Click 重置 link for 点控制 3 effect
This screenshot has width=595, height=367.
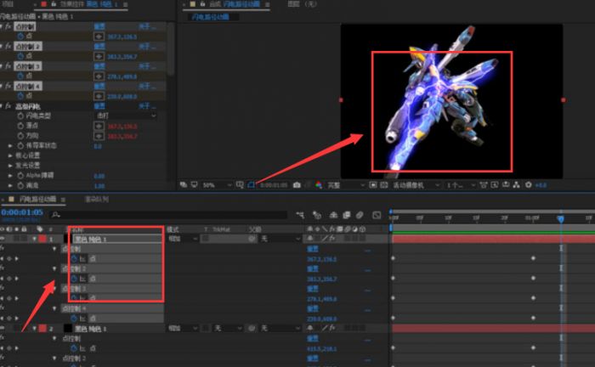(99, 66)
